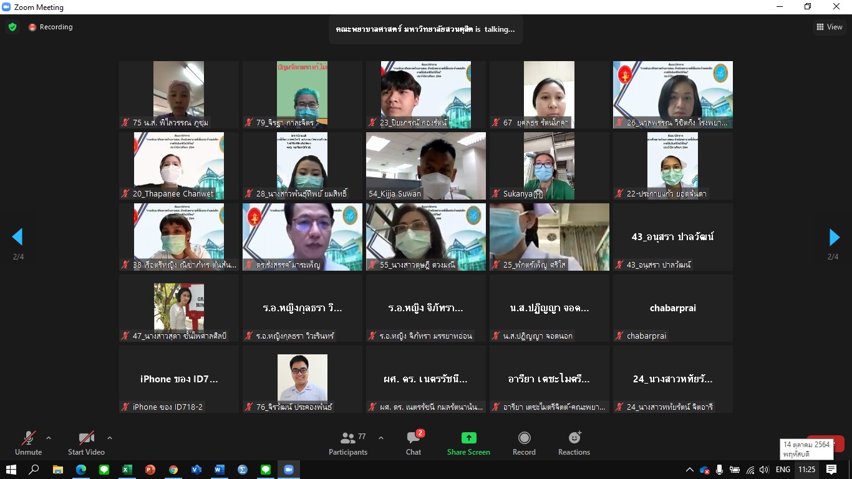The image size is (852, 479).
Task: Click the talking speaker notification banner
Action: tap(425, 29)
